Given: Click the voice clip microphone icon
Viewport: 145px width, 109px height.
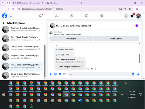Looking at the screenshot, I should [x=51, y=74].
